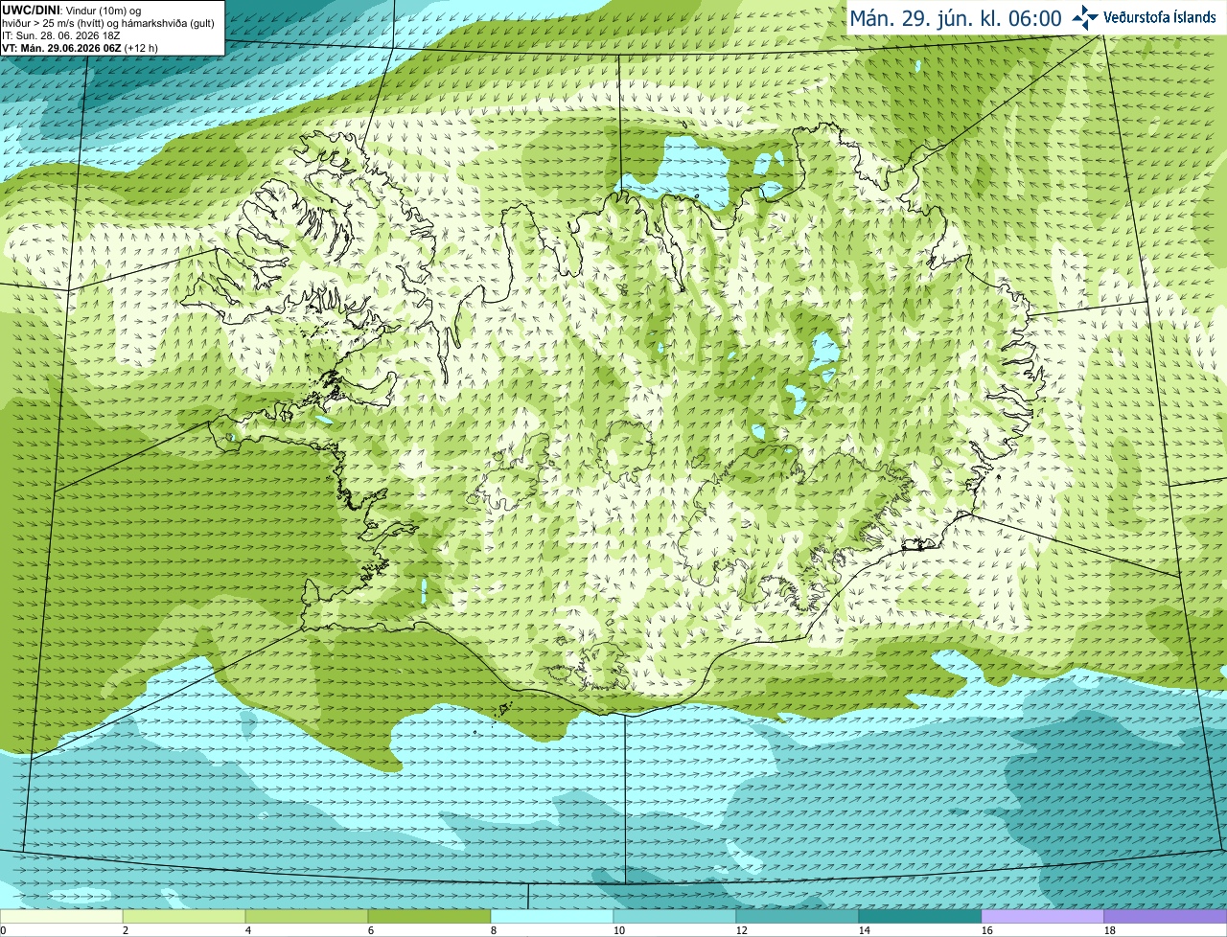Pick the dark green 6–8 m/s legend swatch
The height and width of the screenshot is (937, 1227).
(429, 916)
